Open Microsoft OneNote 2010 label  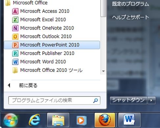(47, 28)
